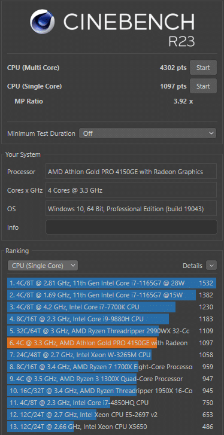Select the Intel Xeon W-3265M ranking row
The height and width of the screenshot is (435, 224).
coord(111,355)
